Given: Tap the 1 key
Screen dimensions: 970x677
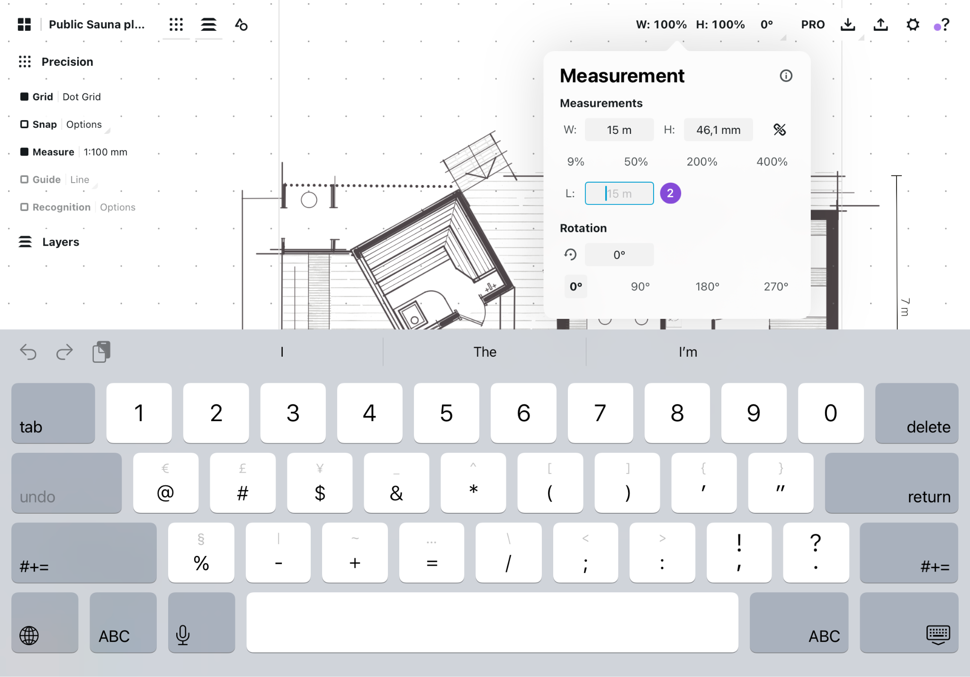Looking at the screenshot, I should tap(139, 413).
